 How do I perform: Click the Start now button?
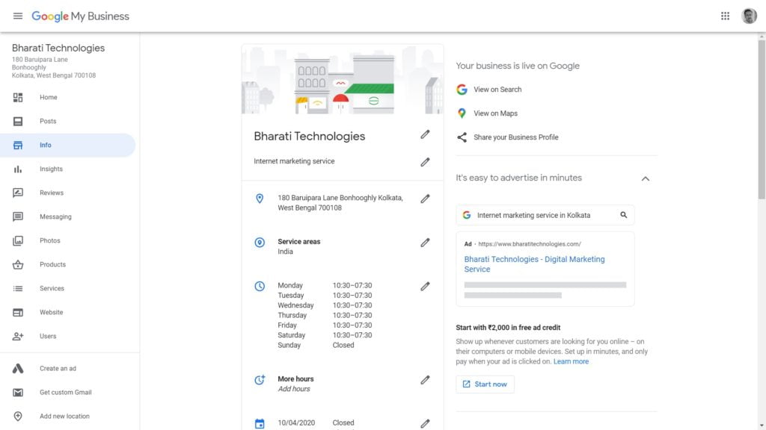485,384
